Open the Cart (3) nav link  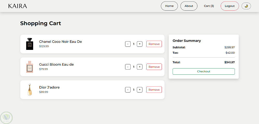pyautogui.click(x=209, y=6)
